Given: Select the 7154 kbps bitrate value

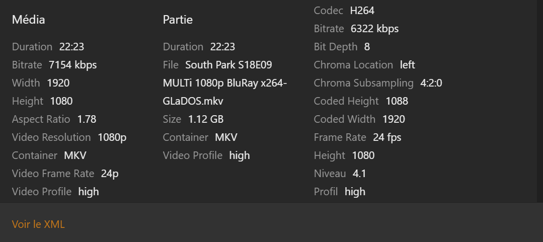Looking at the screenshot, I should pos(72,65).
